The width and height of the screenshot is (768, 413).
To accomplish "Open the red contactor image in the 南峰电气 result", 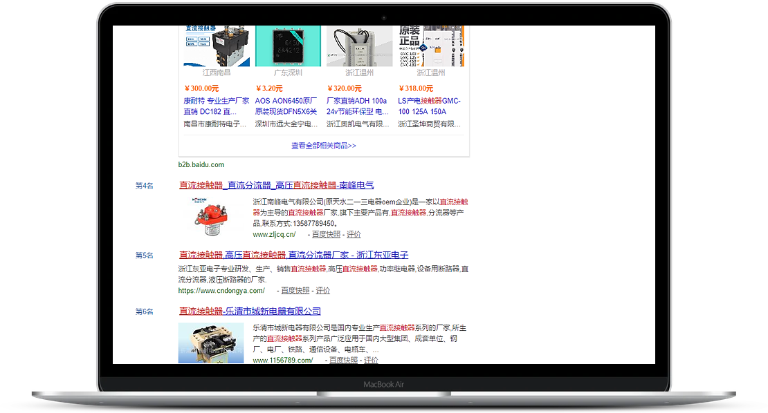I will [211, 218].
